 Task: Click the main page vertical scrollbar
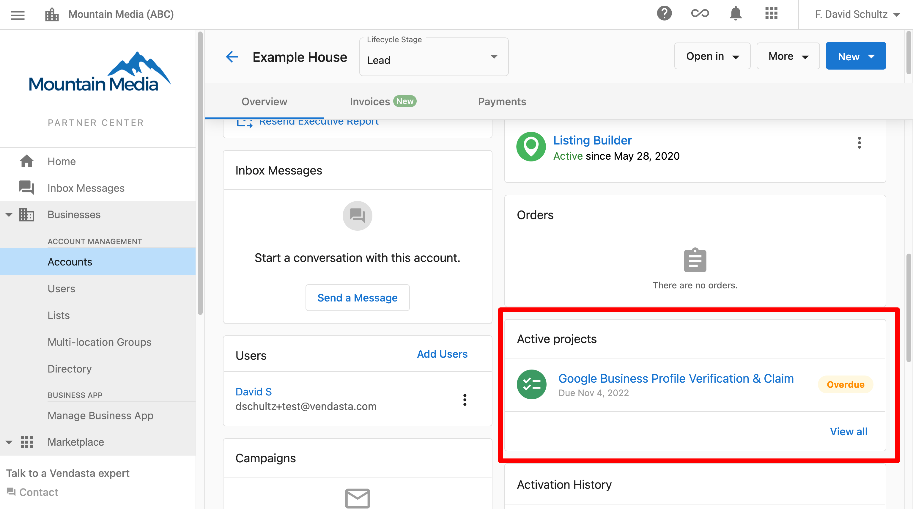(x=909, y=308)
